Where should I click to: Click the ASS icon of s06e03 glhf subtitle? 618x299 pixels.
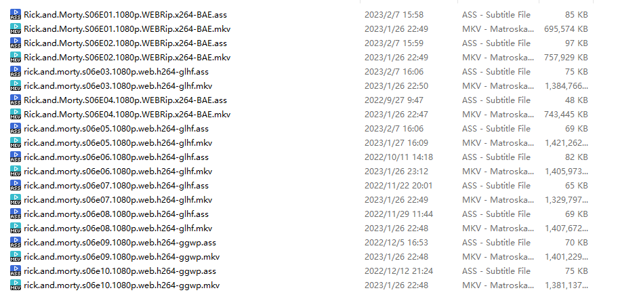click(x=16, y=72)
